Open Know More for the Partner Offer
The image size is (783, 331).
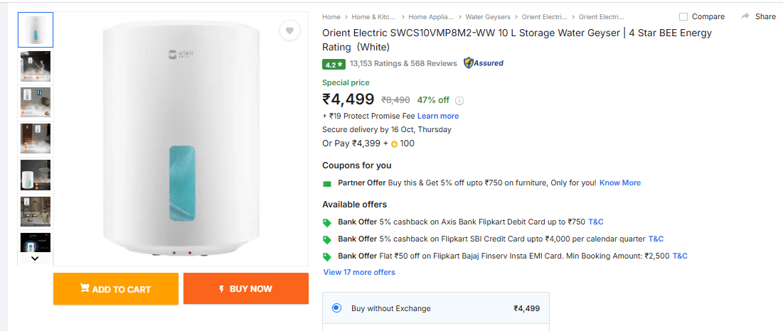[x=620, y=183]
